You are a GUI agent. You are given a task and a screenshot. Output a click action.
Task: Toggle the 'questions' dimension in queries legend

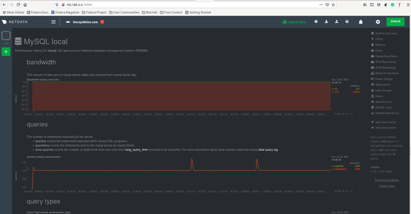pyautogui.click(x=339, y=169)
